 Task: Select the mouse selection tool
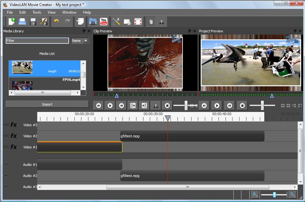pos(151,22)
